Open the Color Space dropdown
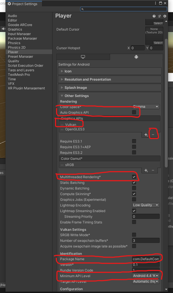 (146, 107)
